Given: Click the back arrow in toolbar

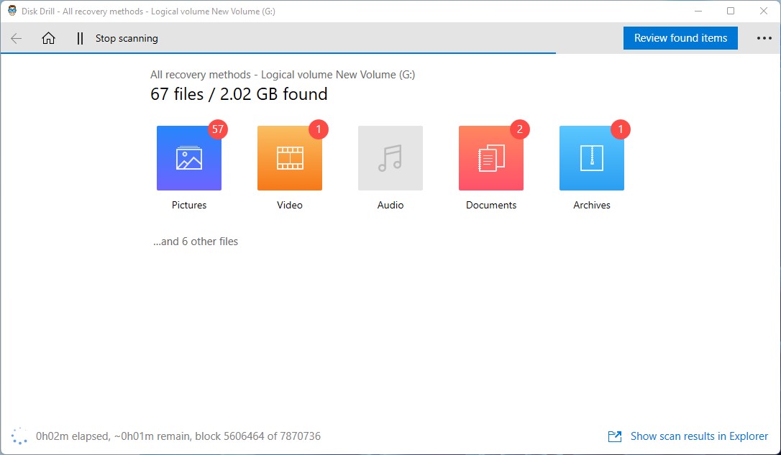Looking at the screenshot, I should [17, 39].
